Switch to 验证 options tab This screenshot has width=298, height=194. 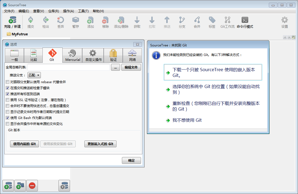click(x=113, y=55)
